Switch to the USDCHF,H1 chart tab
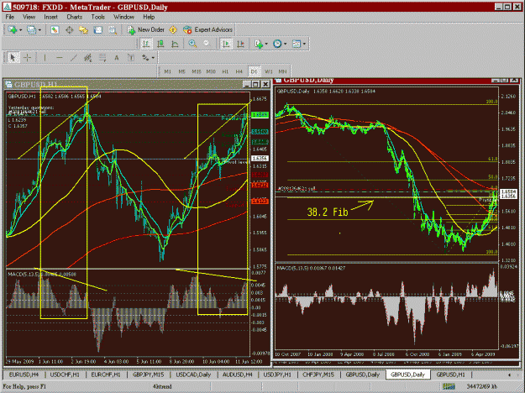The width and height of the screenshot is (525, 393). pyautogui.click(x=65, y=375)
